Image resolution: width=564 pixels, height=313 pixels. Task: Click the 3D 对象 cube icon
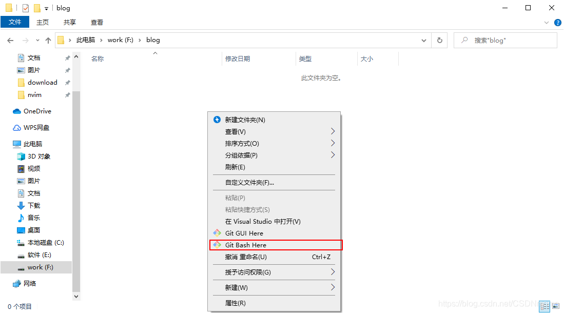coord(21,156)
